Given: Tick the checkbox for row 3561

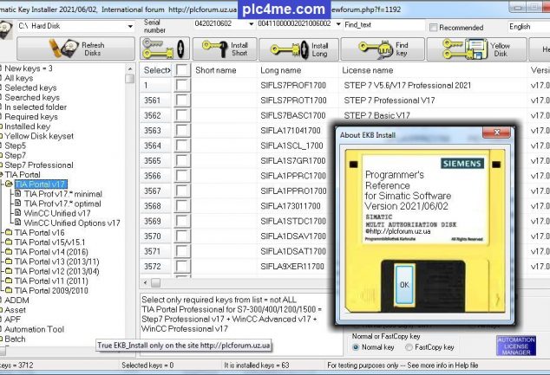Looking at the screenshot, I should (x=182, y=100).
